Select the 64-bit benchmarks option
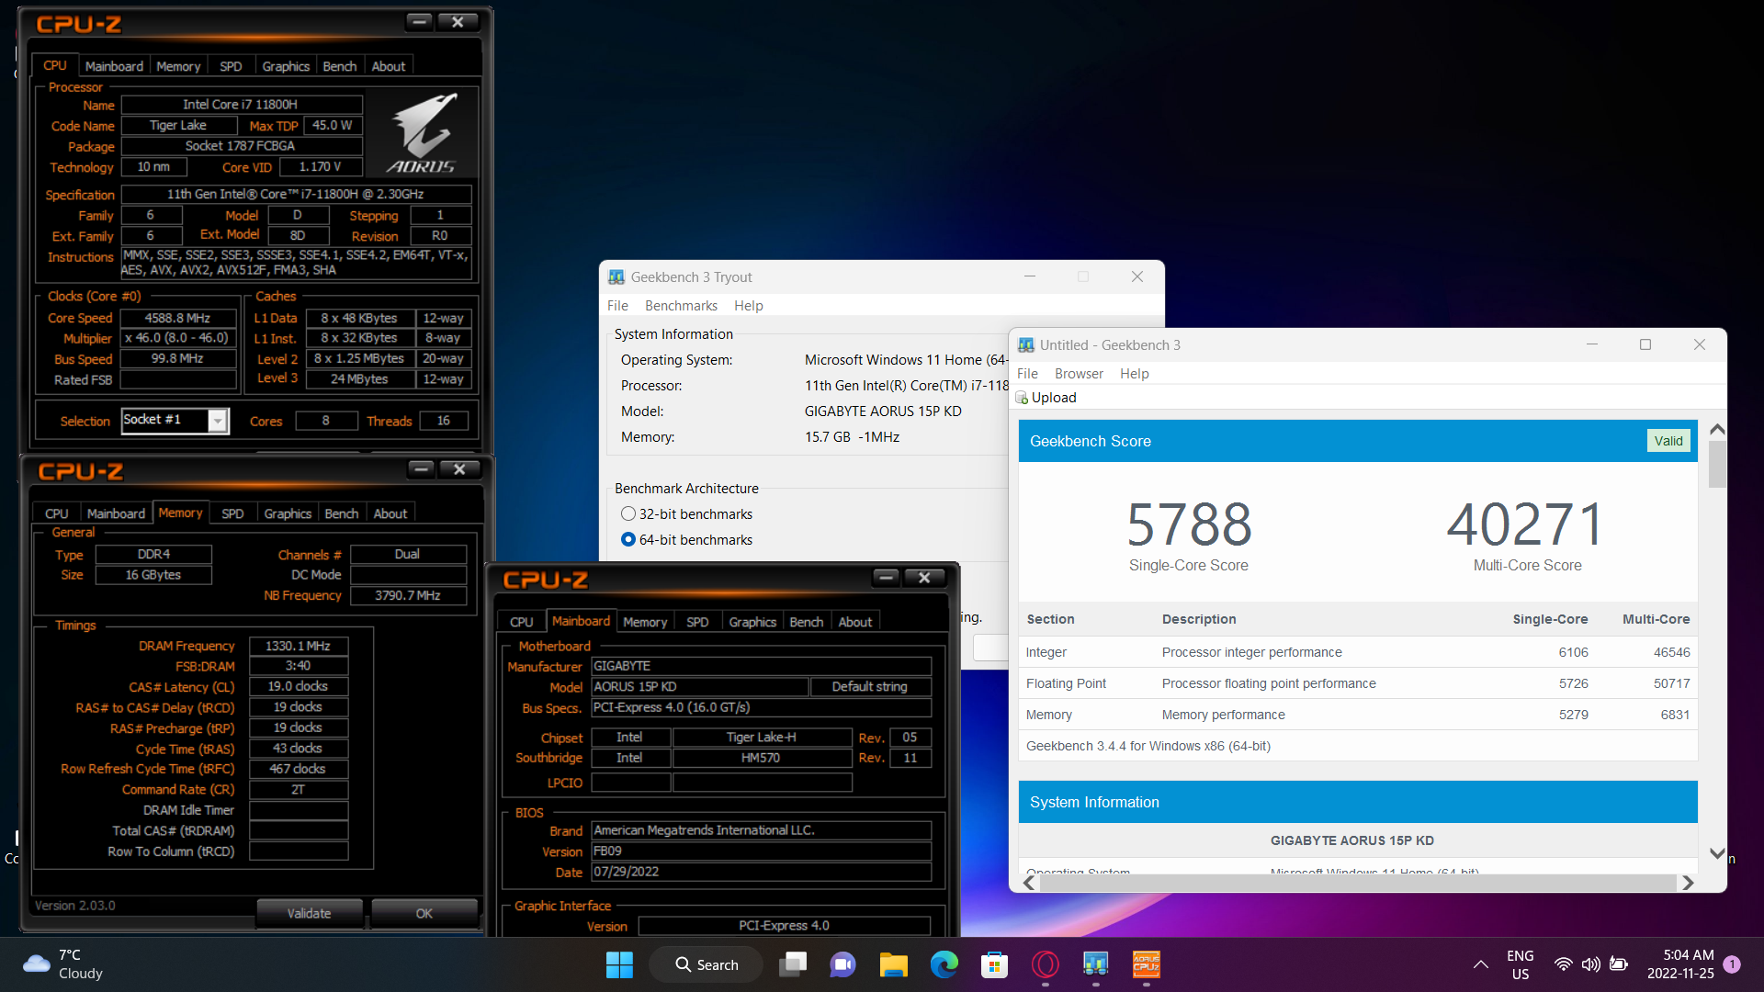1764x992 pixels. (628, 540)
